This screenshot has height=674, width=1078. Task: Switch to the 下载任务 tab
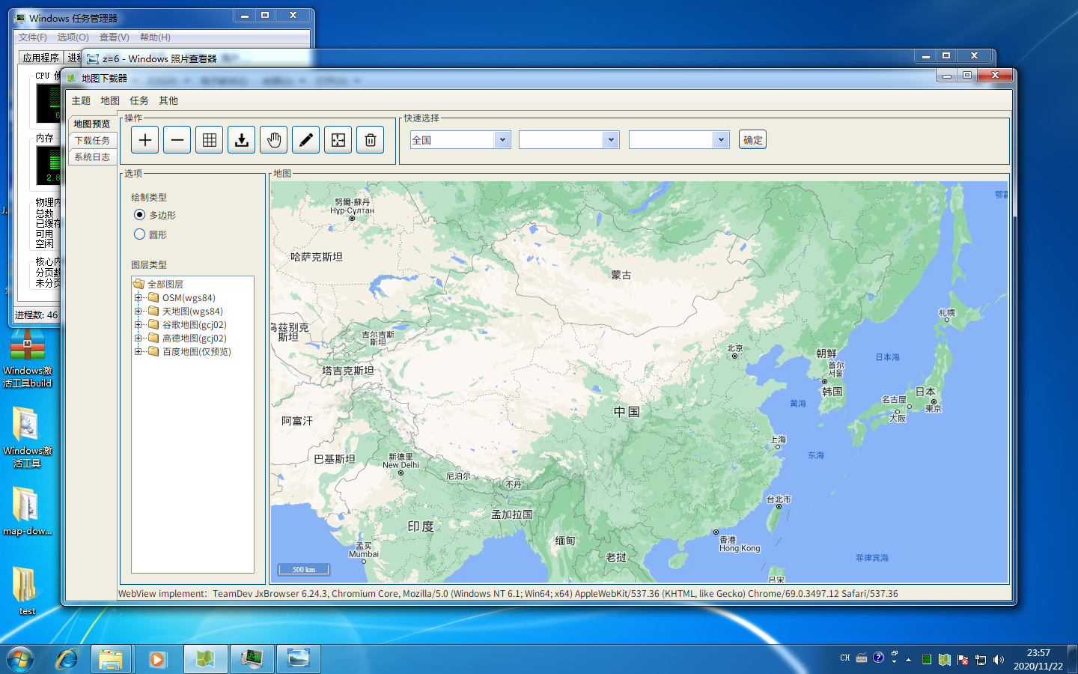coord(92,140)
